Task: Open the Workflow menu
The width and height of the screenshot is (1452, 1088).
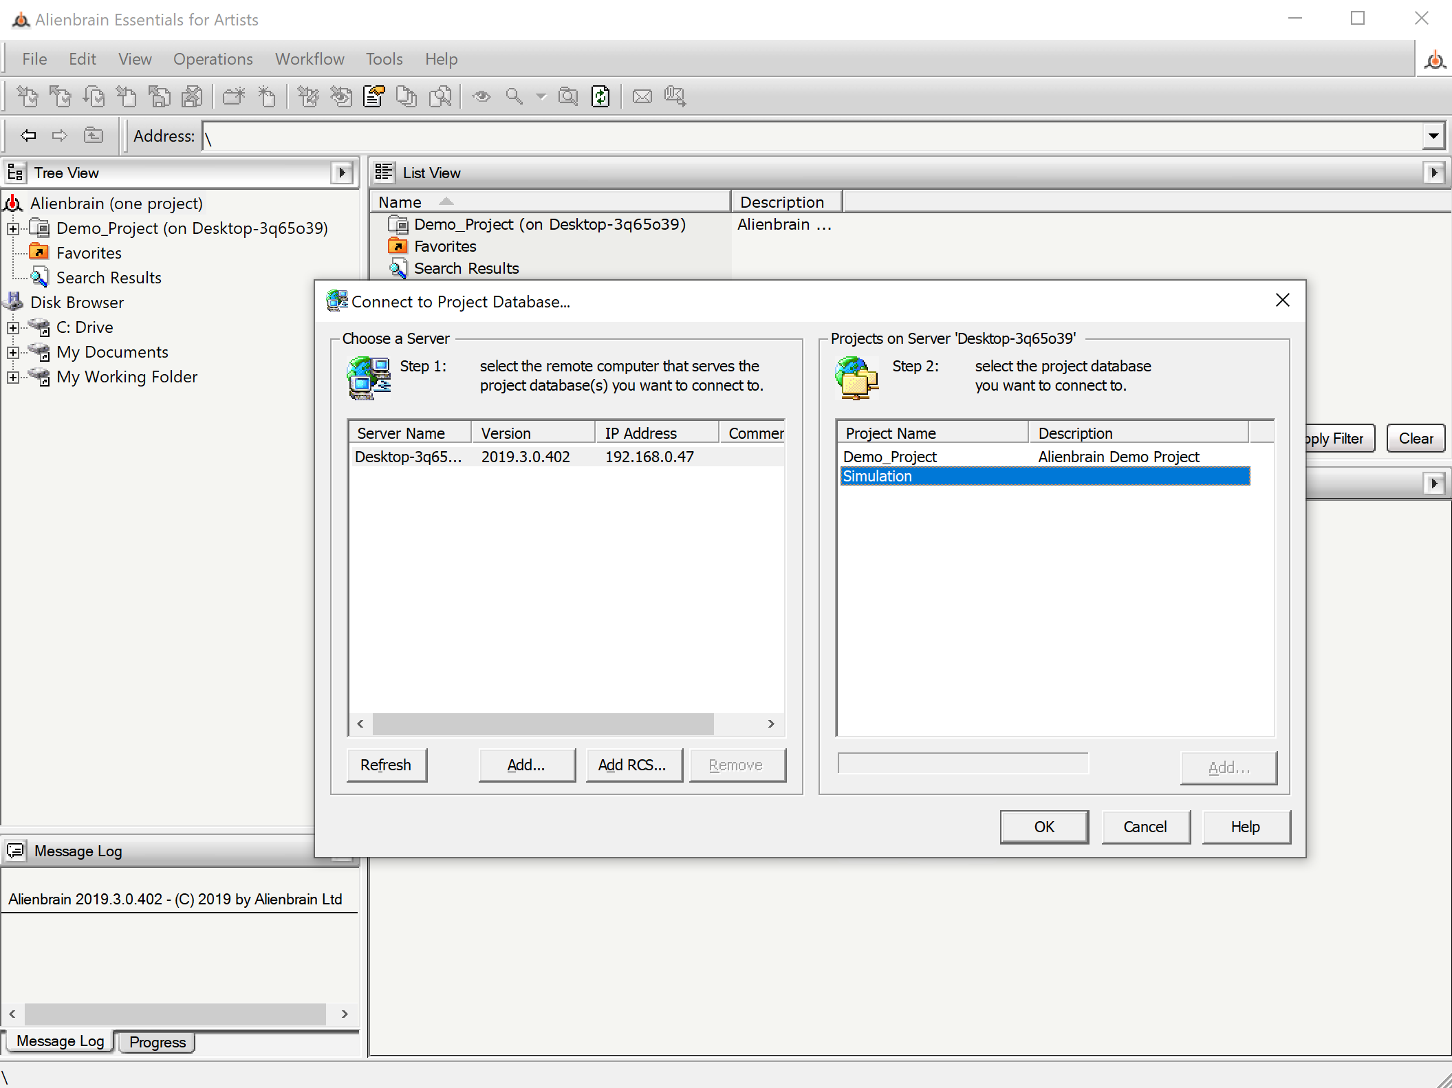Action: [x=310, y=59]
